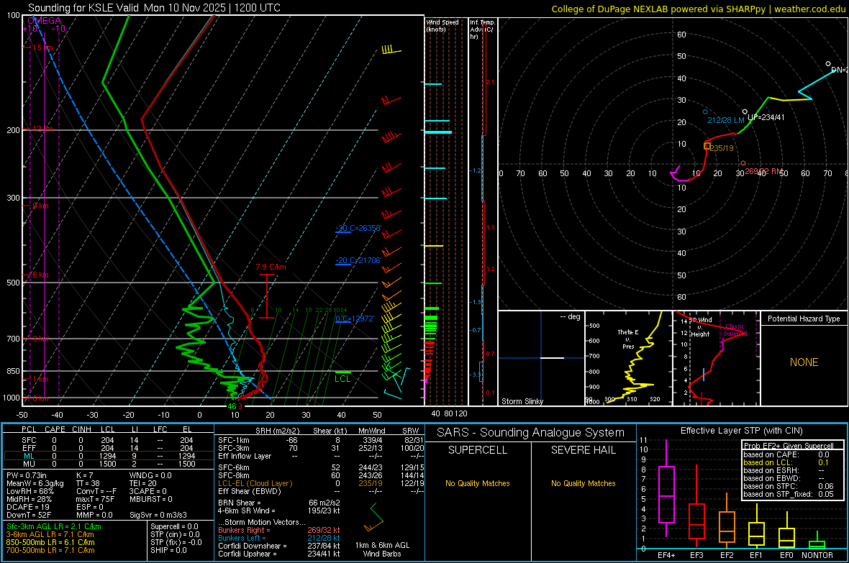The height and width of the screenshot is (563, 849).
Task: Select the OMEGA label on the skew-T
Action: 44,21
